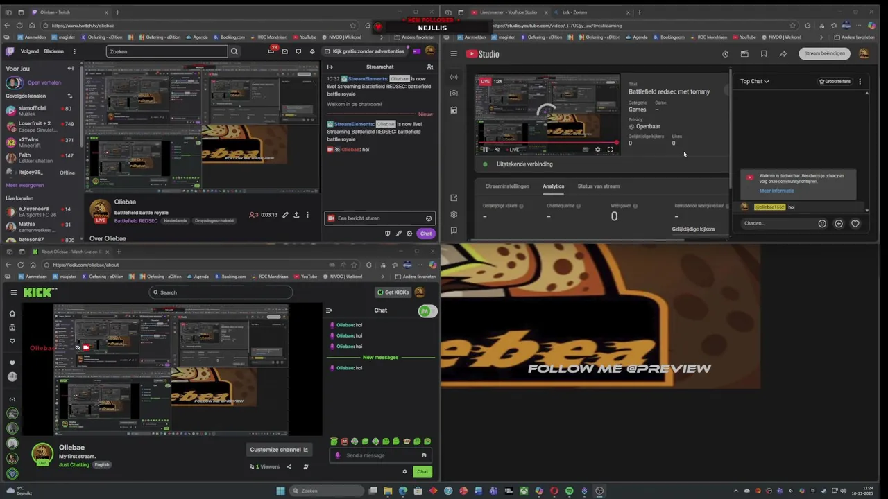Switch to 'Status van stream' tab

(x=599, y=186)
